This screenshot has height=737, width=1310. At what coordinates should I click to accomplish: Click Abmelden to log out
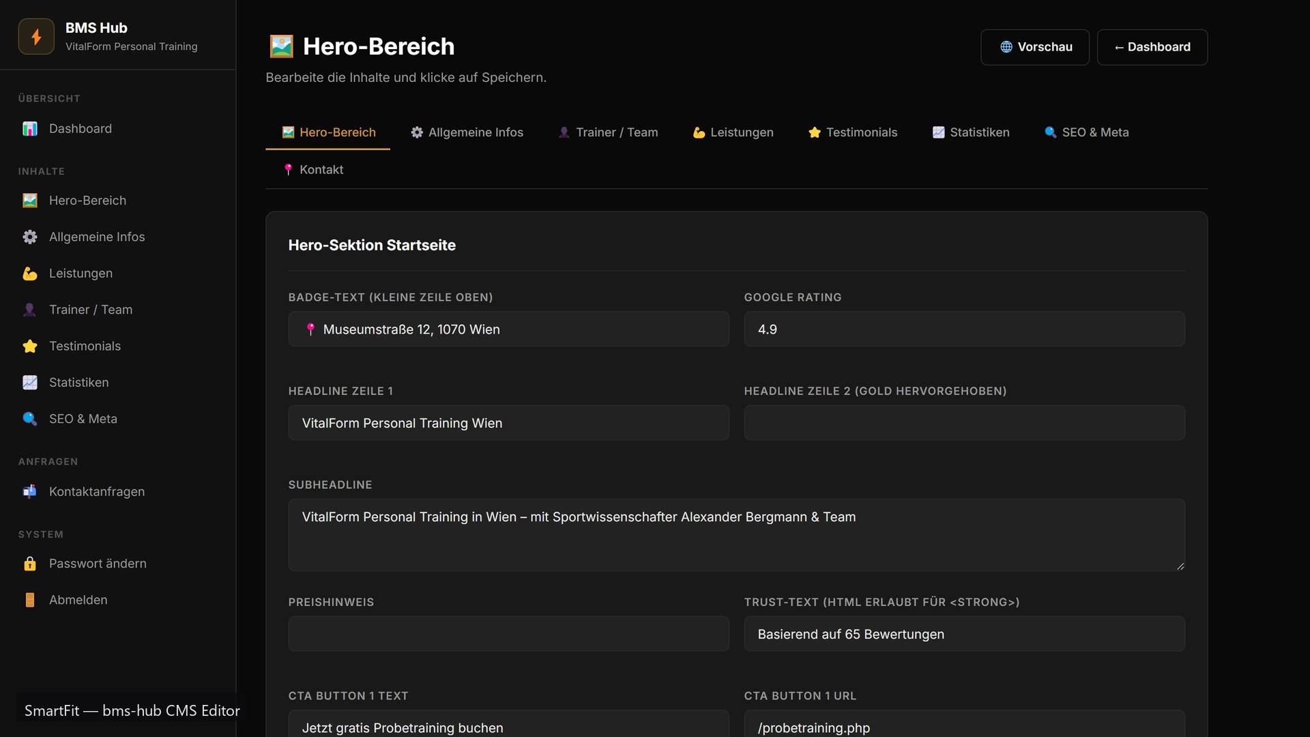click(x=118, y=600)
